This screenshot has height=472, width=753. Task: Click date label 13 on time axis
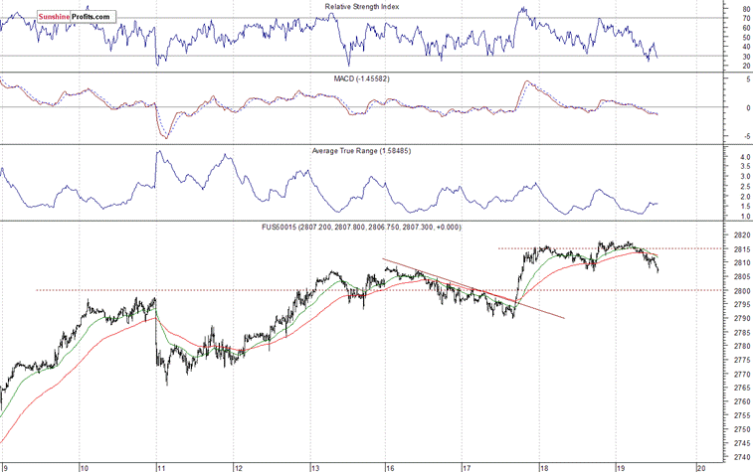314,465
